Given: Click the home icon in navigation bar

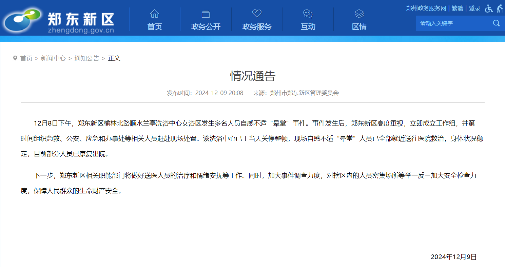Looking at the screenshot, I should point(155,14).
